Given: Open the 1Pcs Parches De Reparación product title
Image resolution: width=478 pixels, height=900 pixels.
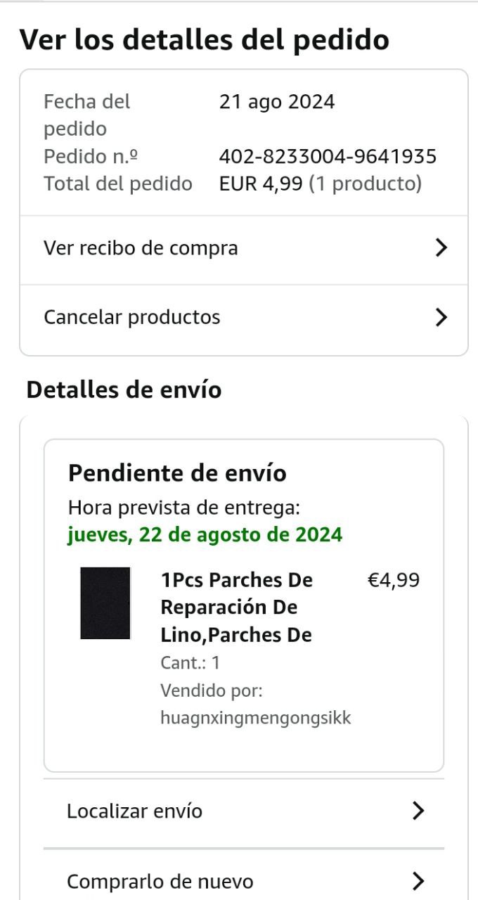Looking at the screenshot, I should (237, 607).
